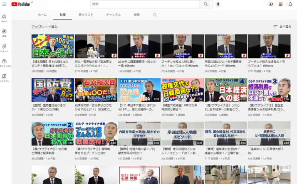The image size is (297, 184).
Task: Click channel search magnifier beside 概要 tab
Action: [x=155, y=15]
